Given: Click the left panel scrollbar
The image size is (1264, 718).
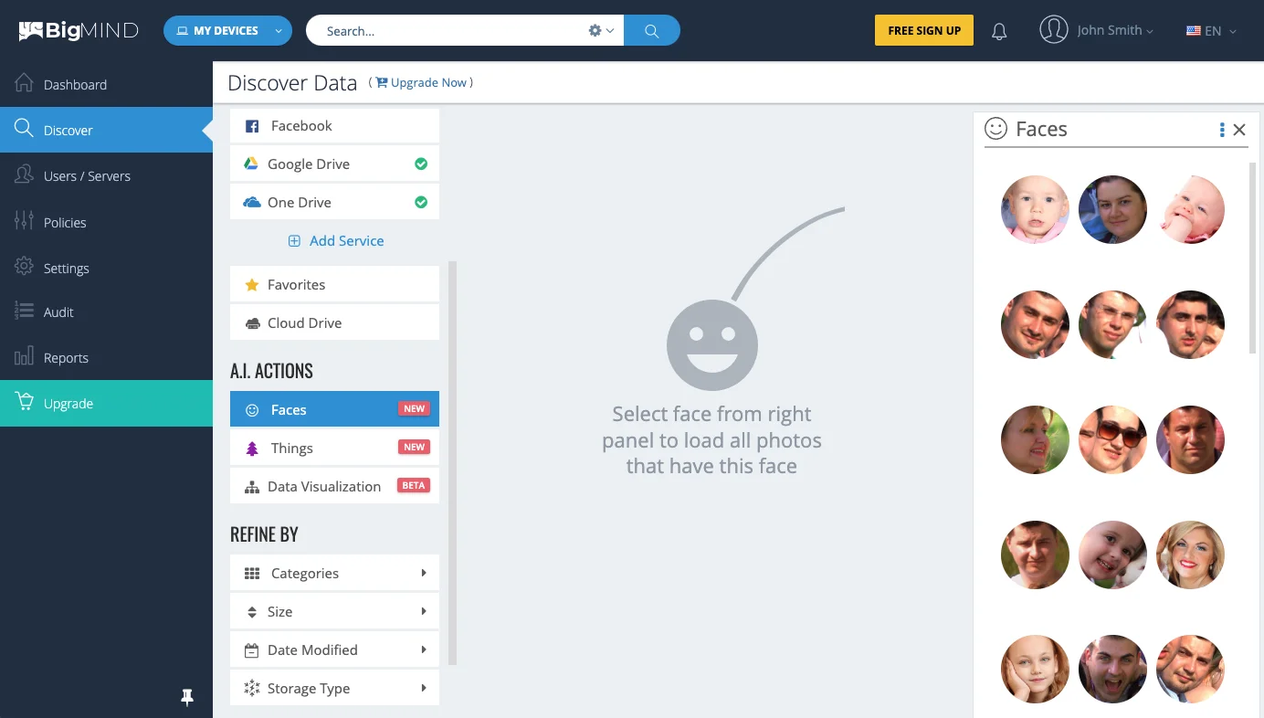Looking at the screenshot, I should [453, 464].
